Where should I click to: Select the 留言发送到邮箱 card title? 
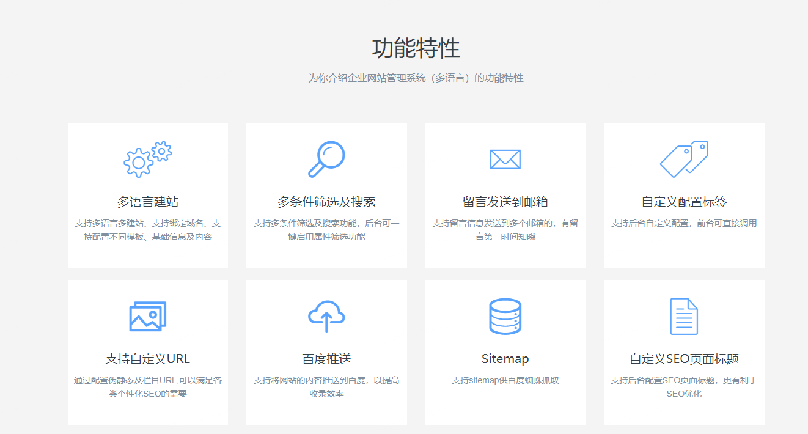505,202
